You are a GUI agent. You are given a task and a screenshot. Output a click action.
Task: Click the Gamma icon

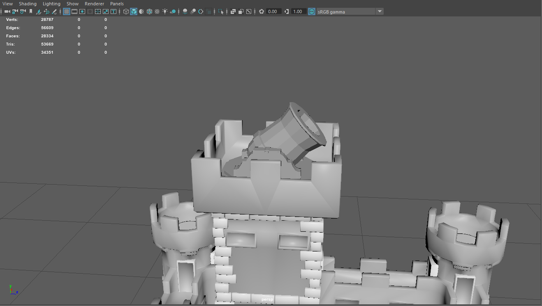[287, 11]
